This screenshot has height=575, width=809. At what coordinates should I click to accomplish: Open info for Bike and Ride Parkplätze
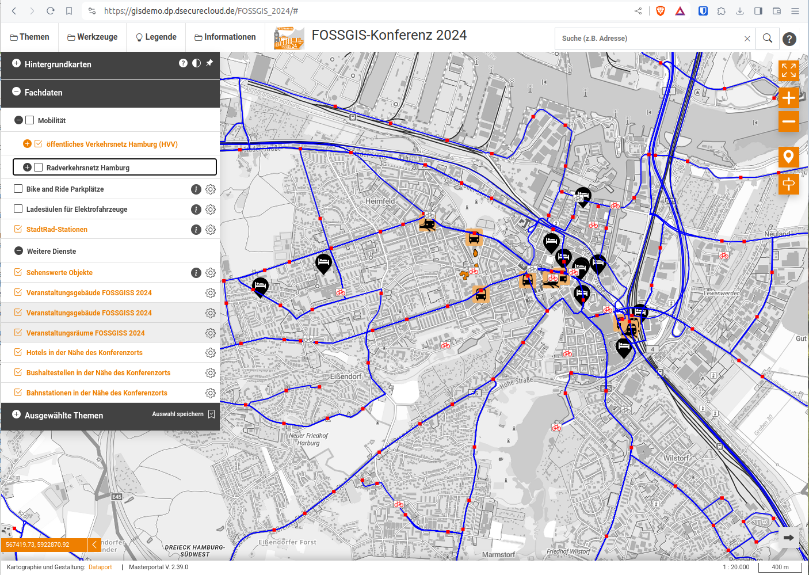click(x=196, y=189)
